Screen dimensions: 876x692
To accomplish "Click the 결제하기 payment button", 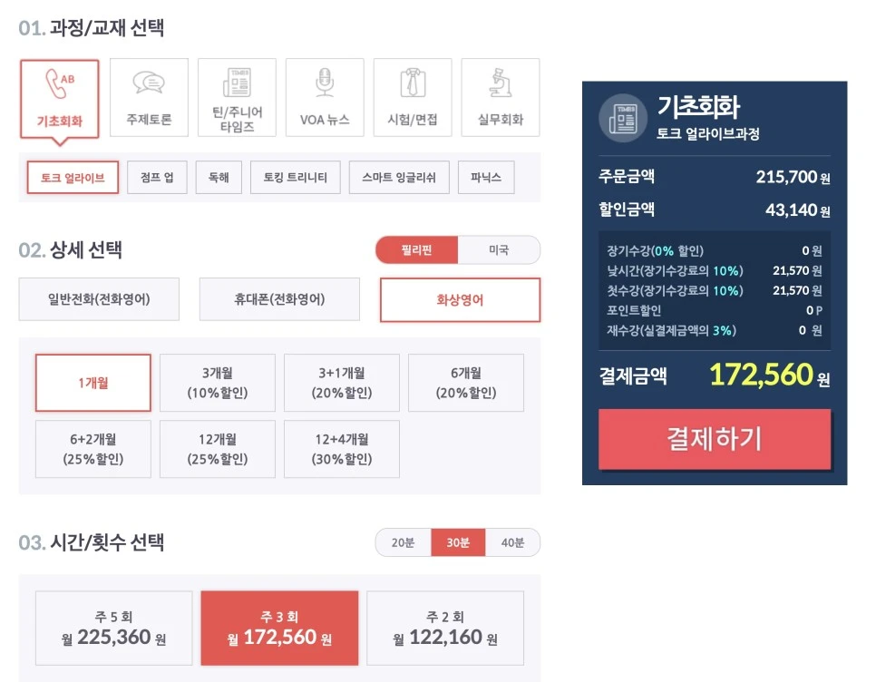I will tap(715, 439).
